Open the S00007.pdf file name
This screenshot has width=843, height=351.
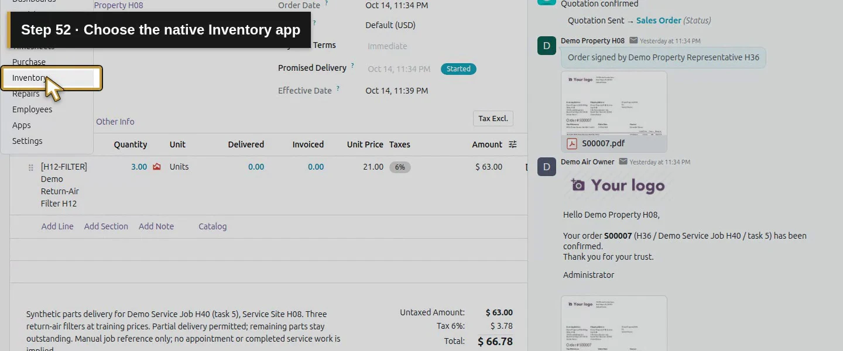[x=603, y=143]
